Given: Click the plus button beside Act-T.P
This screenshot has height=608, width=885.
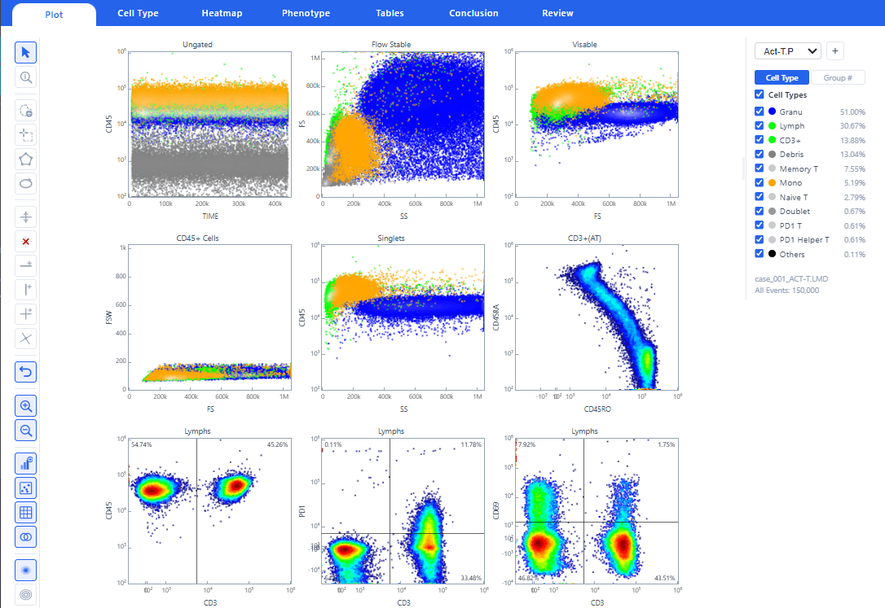Looking at the screenshot, I should [835, 50].
